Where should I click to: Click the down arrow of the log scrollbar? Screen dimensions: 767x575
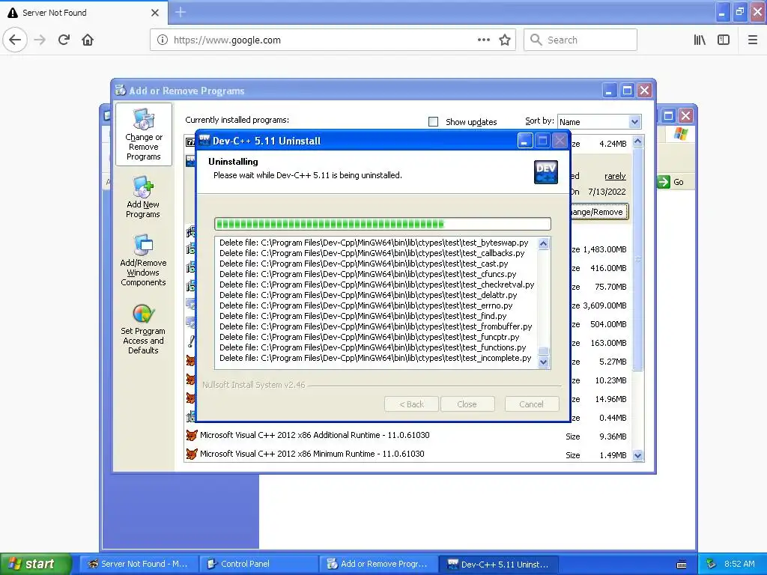[543, 362]
